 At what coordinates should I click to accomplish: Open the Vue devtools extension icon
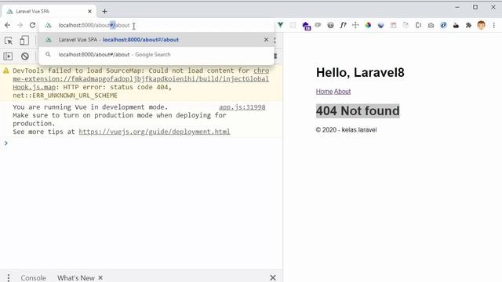[x=281, y=25]
